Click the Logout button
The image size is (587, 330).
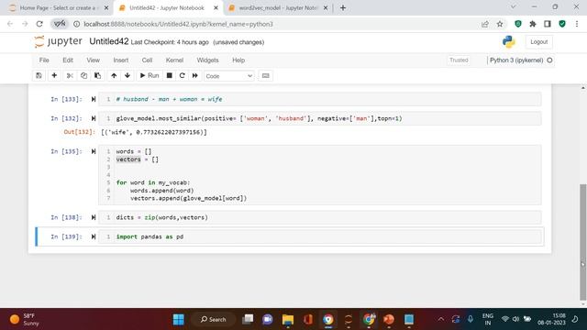pos(538,42)
